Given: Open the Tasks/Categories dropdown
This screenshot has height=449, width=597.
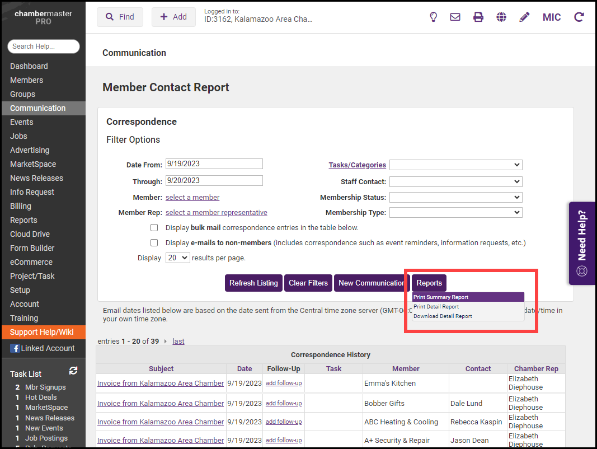Looking at the screenshot, I should coord(455,165).
